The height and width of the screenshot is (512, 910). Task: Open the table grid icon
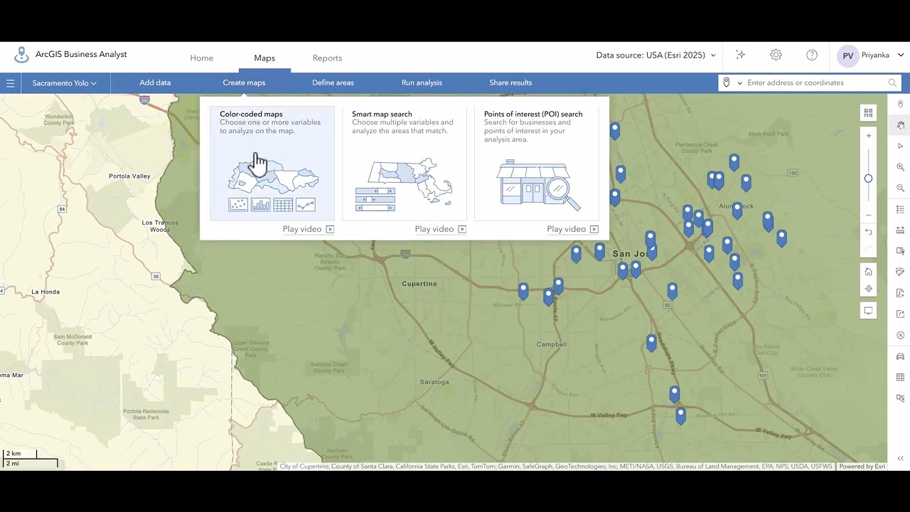click(900, 377)
